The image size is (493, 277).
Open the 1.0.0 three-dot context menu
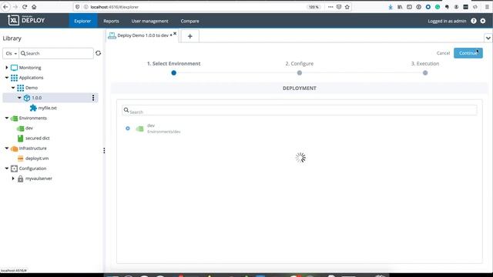93,98
